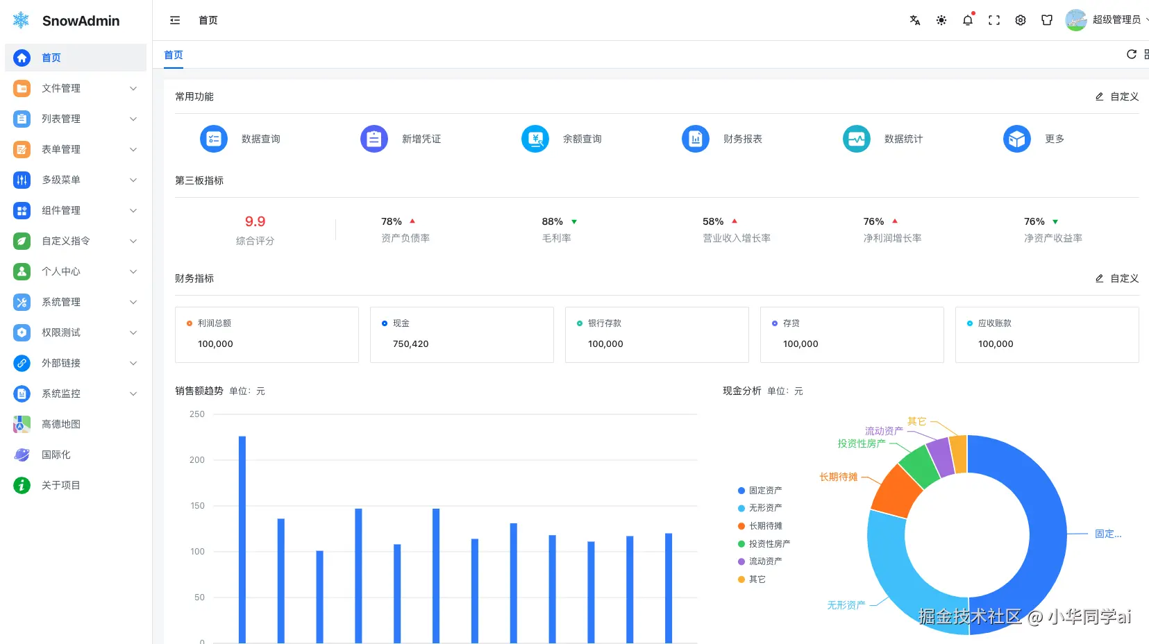The width and height of the screenshot is (1149, 644).
Task: Collapse the sidebar with the menu fold icon
Action: (x=175, y=20)
